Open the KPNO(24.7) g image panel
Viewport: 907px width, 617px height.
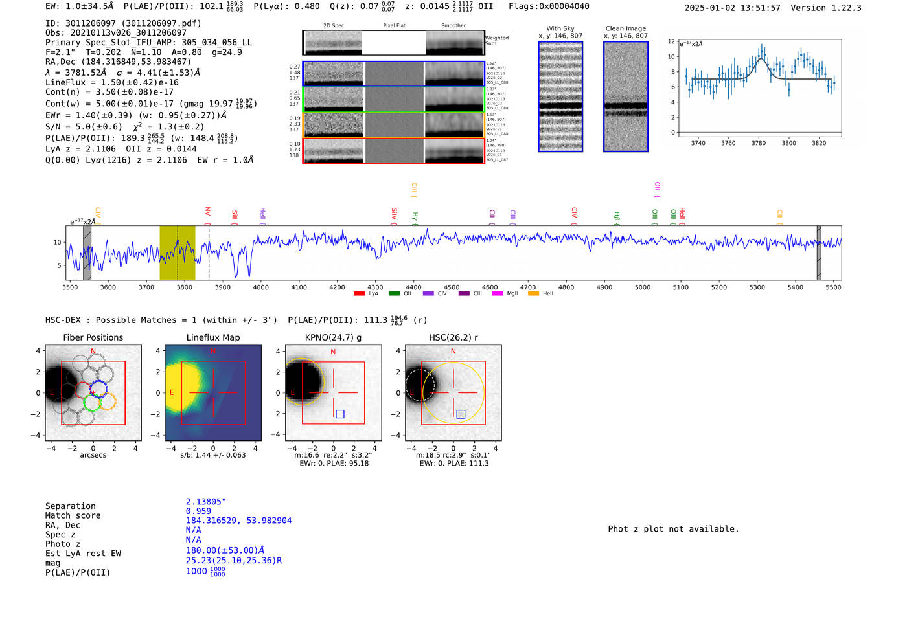click(x=333, y=393)
